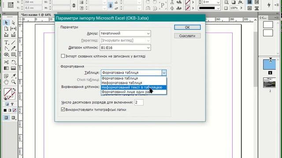Select the Direct Selection tool

[x=13, y=22]
